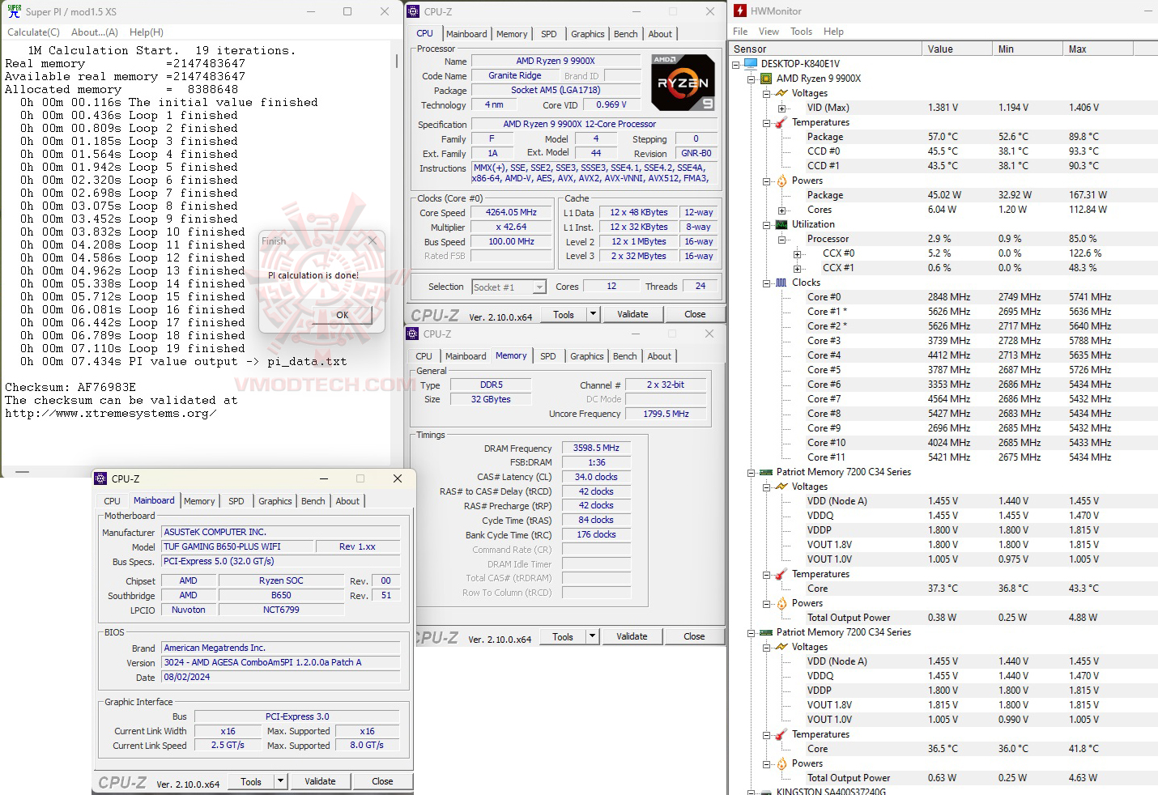The width and height of the screenshot is (1158, 795).
Task: Open the View menu in HWMonitor
Action: (768, 32)
